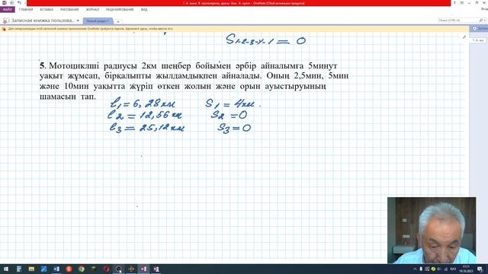488x274 pixels.
Task: Open the calculator icon in taskbar
Action: click(x=19, y=269)
